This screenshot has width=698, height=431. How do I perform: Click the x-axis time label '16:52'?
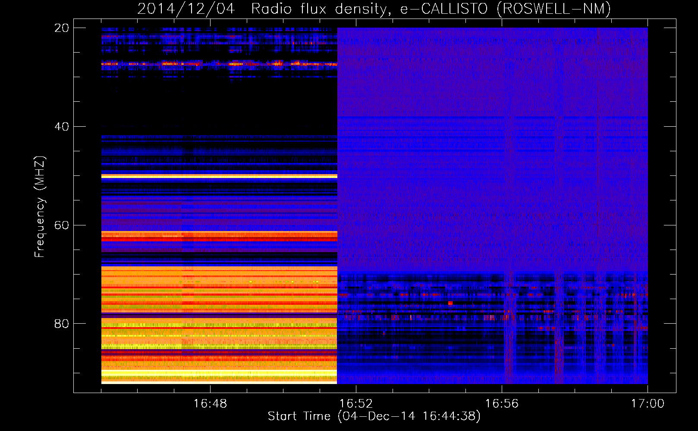tap(356, 404)
